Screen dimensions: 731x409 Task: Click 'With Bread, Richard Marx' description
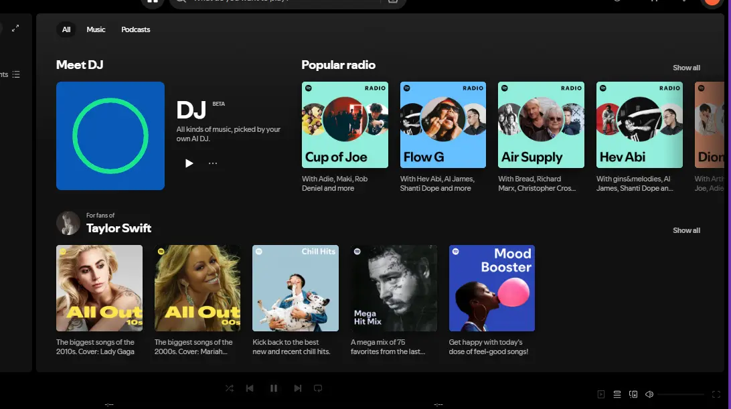pyautogui.click(x=537, y=183)
